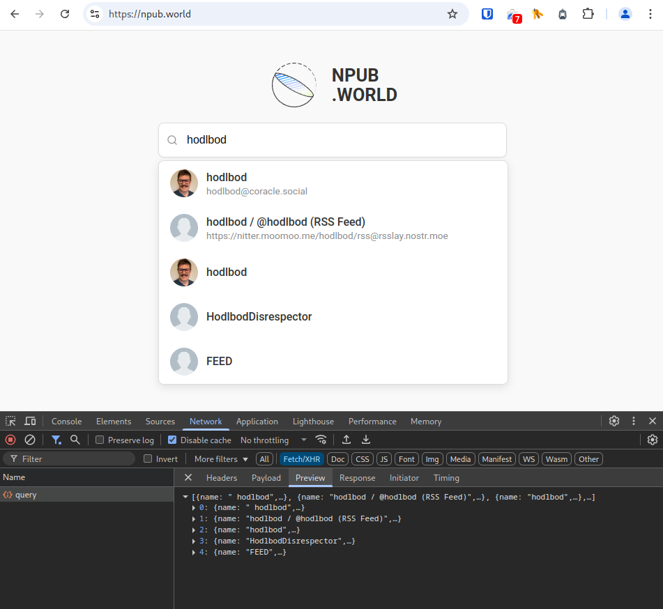The width and height of the screenshot is (663, 609).
Task: Open the Chrome profile avatar
Action: coord(625,14)
